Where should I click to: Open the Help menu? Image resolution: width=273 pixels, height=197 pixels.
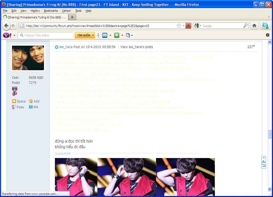click(89, 11)
